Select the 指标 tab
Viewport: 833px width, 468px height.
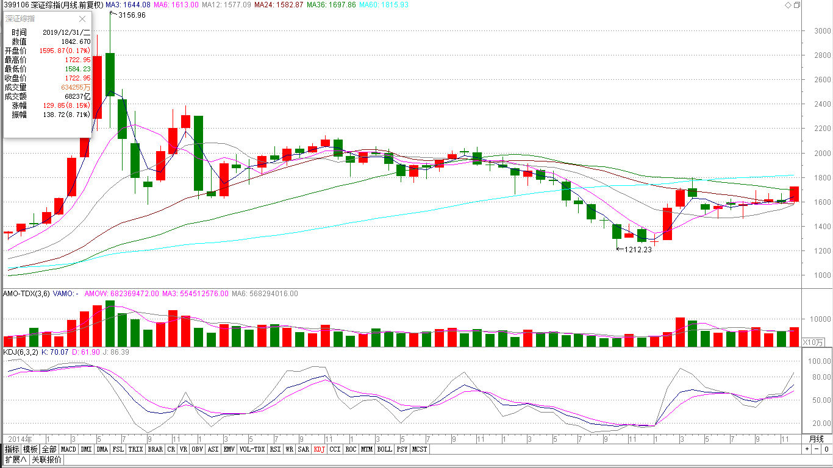[x=12, y=449]
